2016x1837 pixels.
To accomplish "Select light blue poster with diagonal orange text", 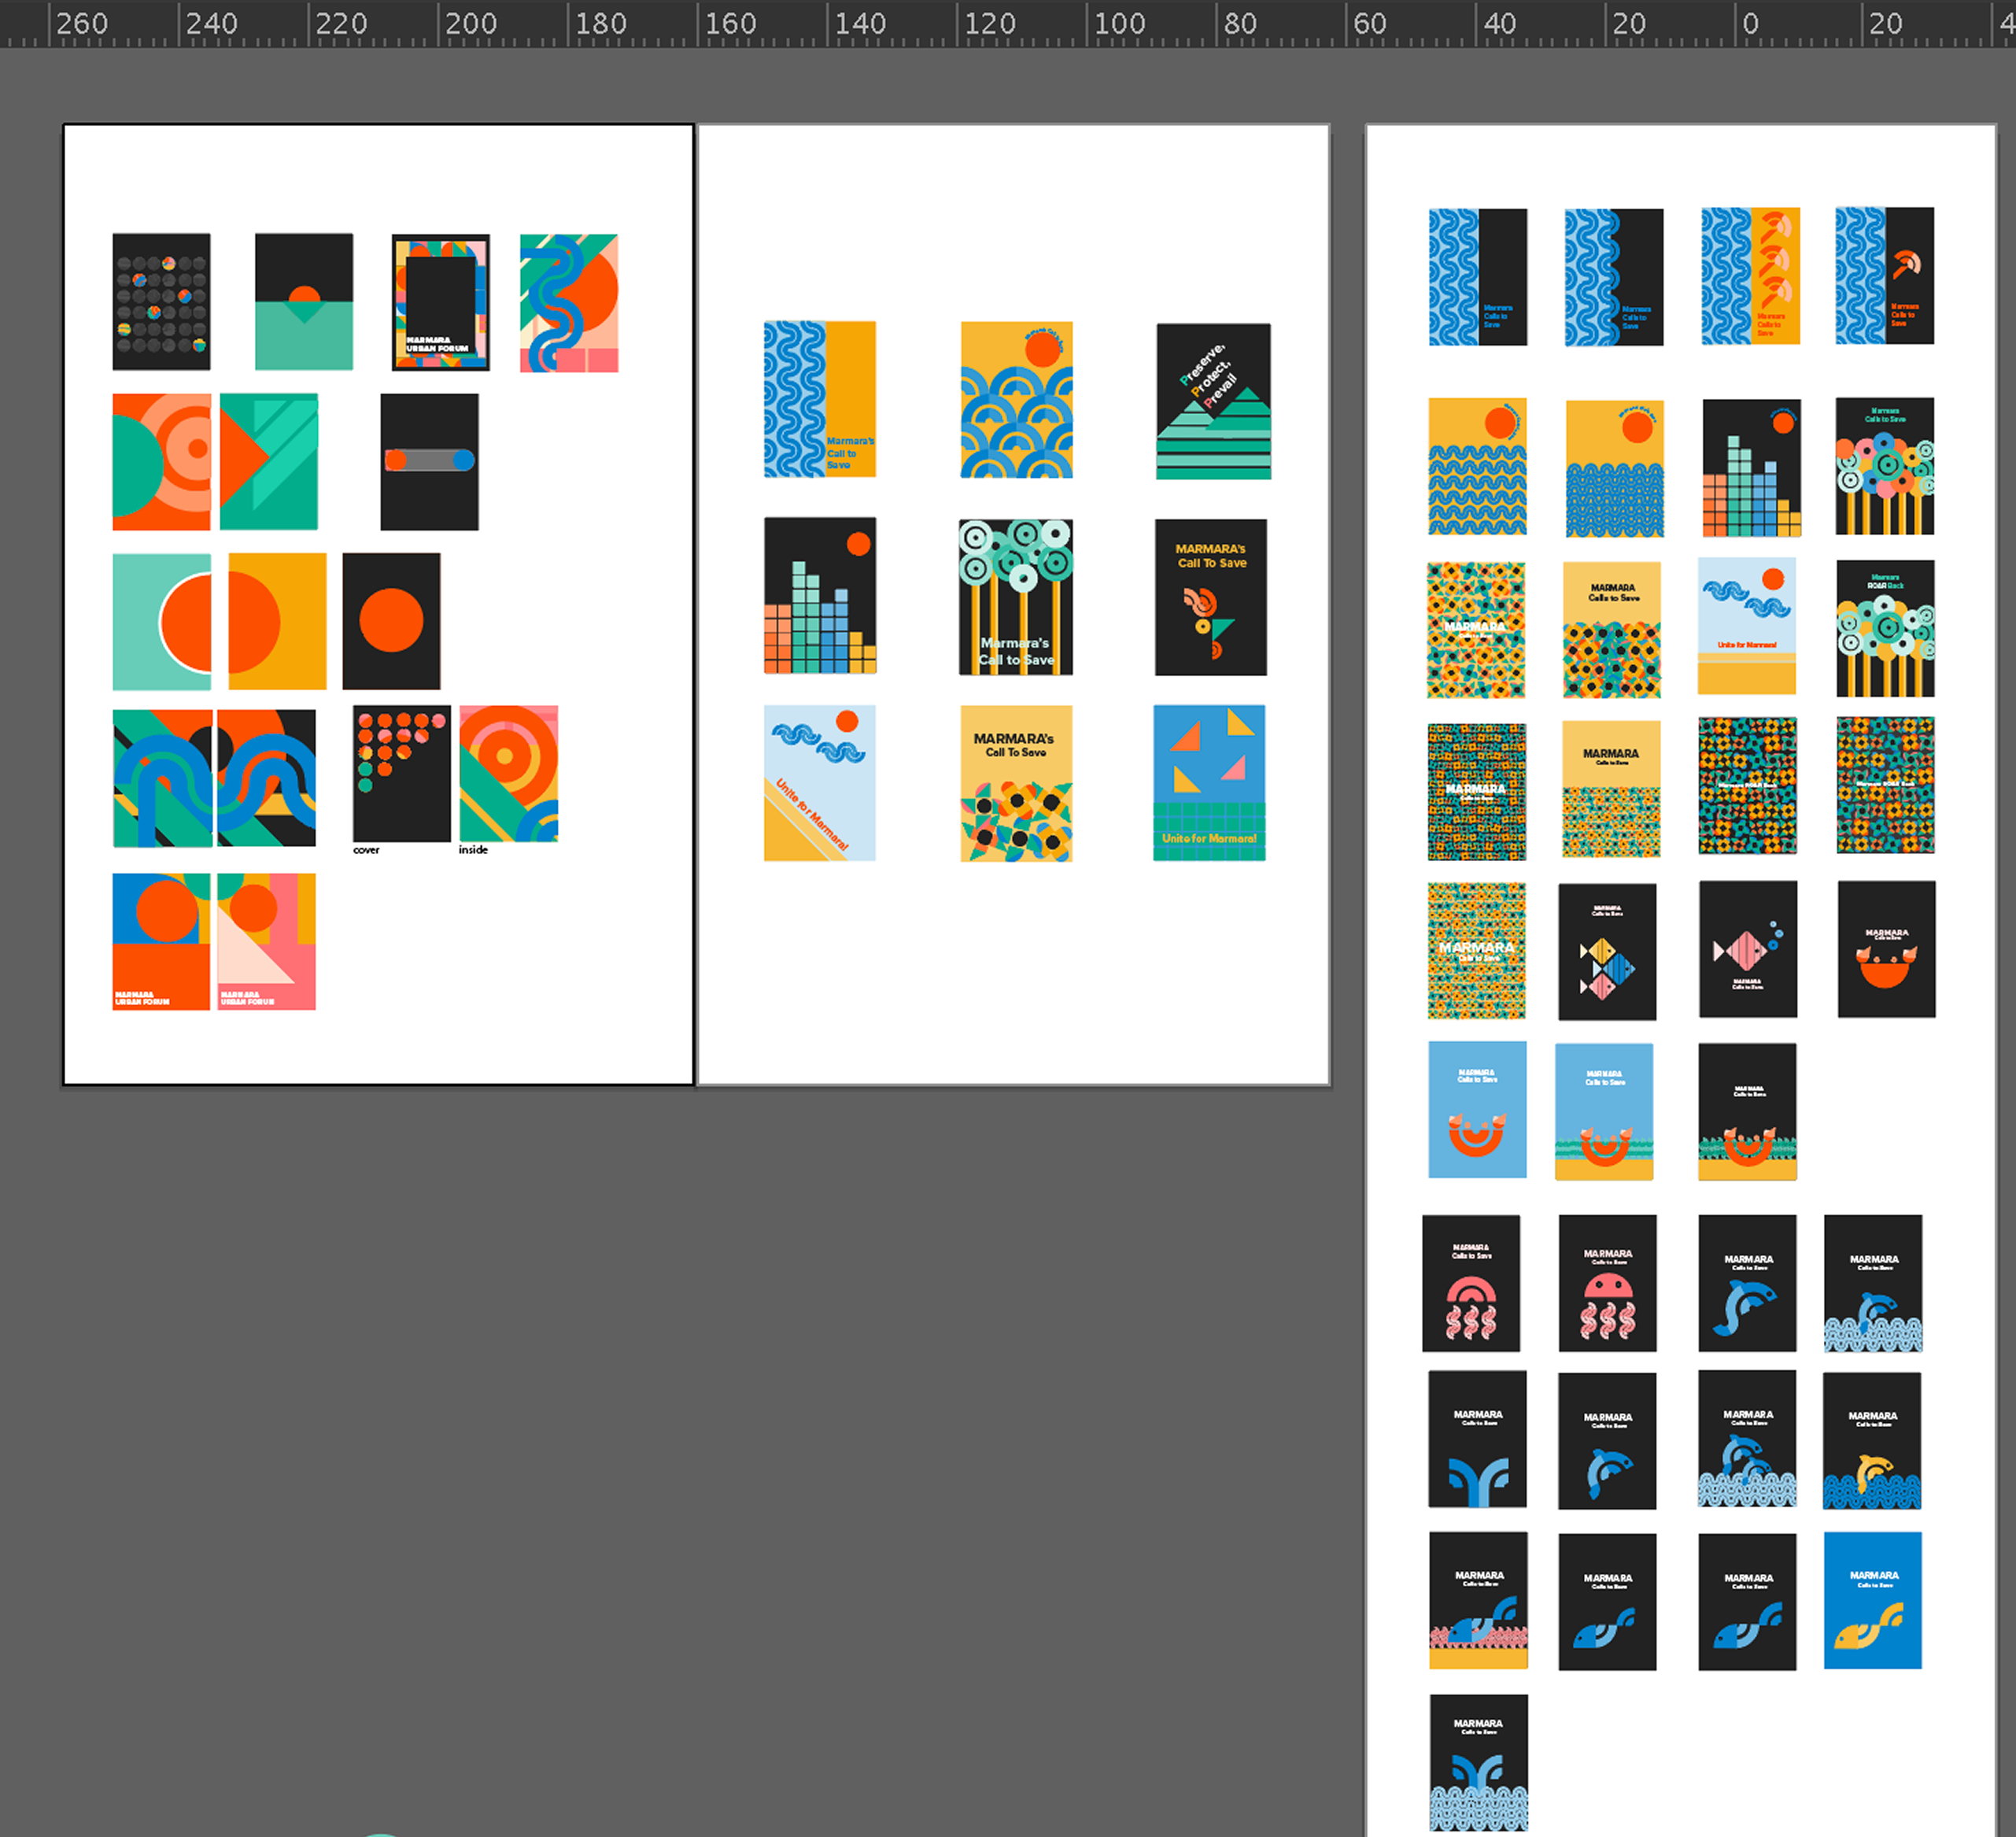I will (819, 783).
